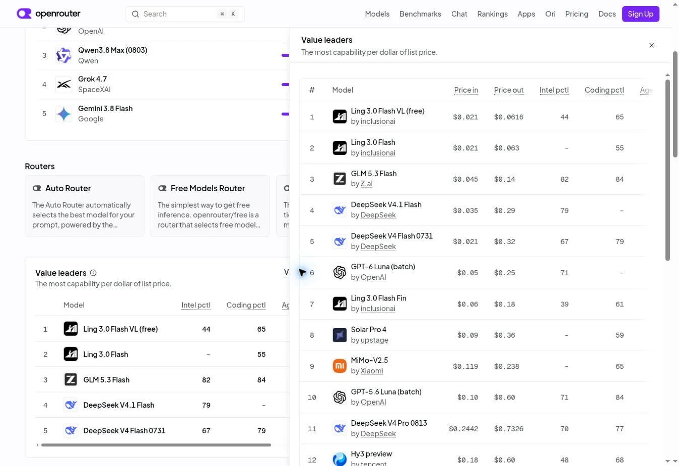Click rank 2 Ling 3.0 Flash icon in side panel

click(x=340, y=148)
